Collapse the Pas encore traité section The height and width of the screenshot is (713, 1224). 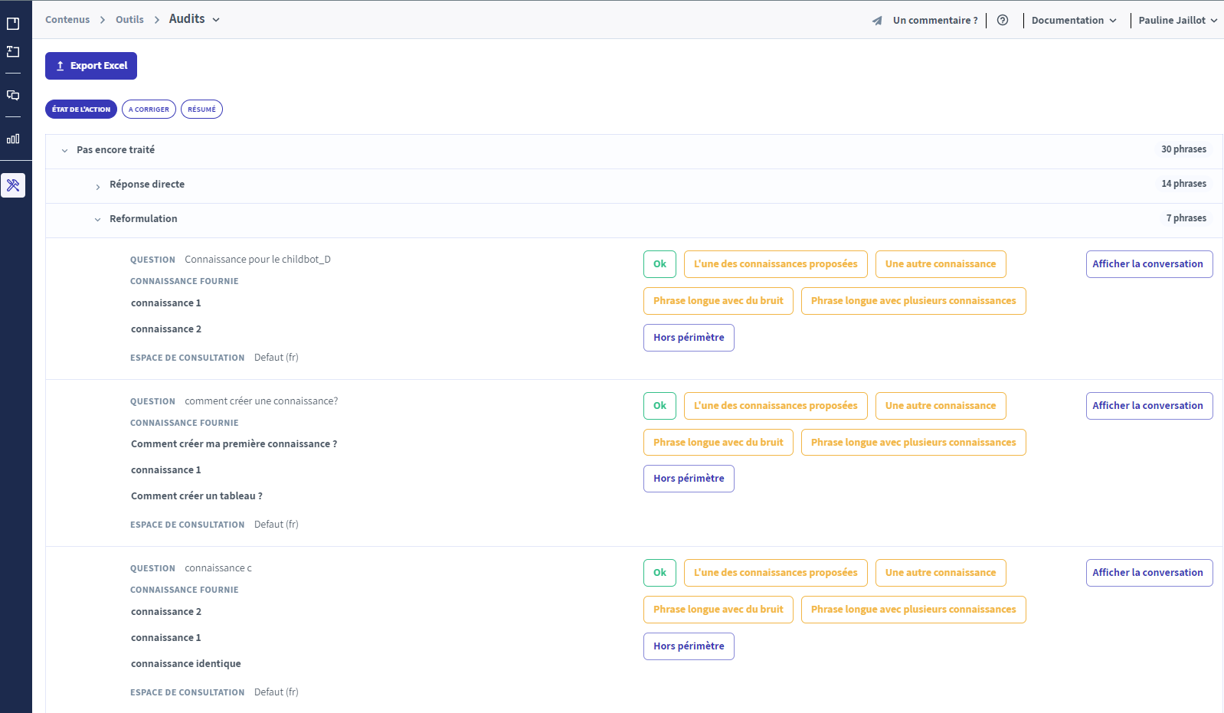click(x=64, y=151)
